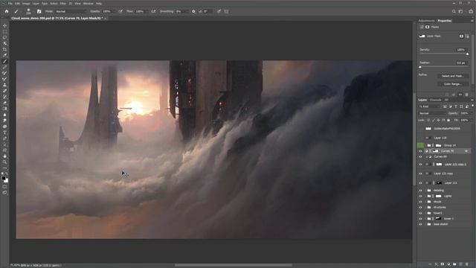The image size is (476, 268).
Task: Open layer Kind filter dropdown
Action: coord(429,106)
